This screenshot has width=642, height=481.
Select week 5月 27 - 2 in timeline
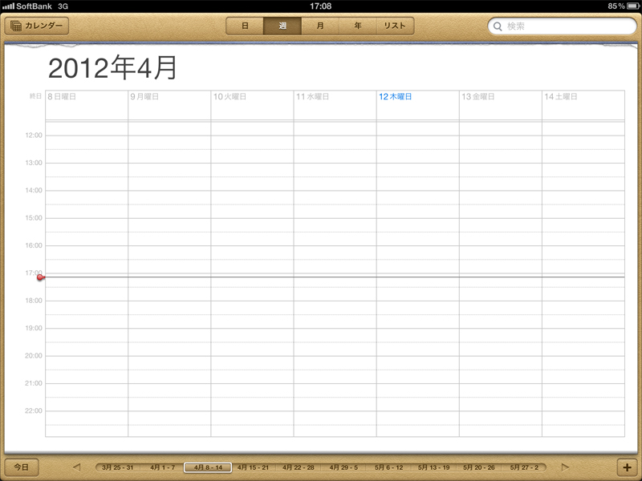point(524,467)
